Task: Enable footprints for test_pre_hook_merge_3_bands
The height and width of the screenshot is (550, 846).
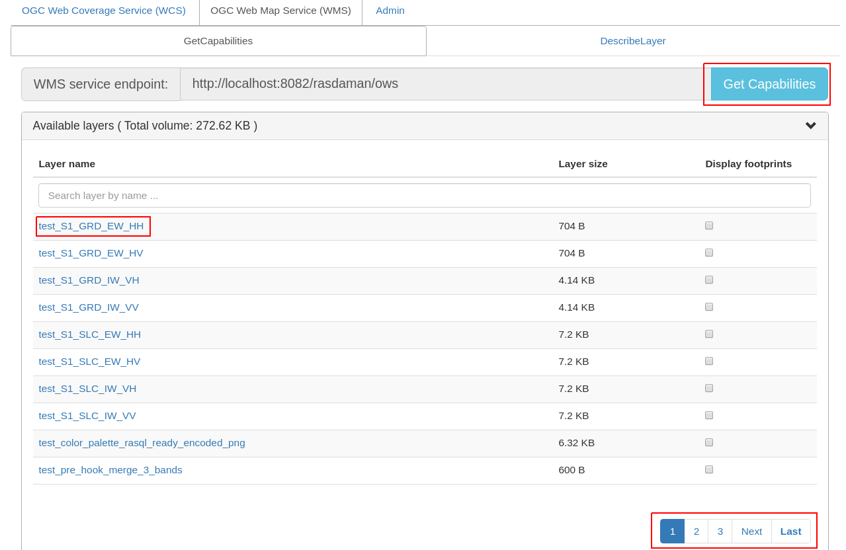Action: (x=708, y=469)
